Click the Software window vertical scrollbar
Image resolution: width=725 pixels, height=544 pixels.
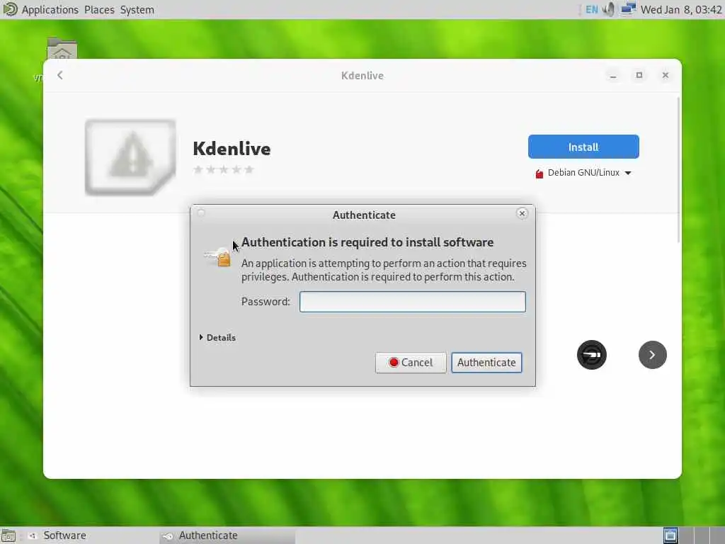tap(678, 170)
